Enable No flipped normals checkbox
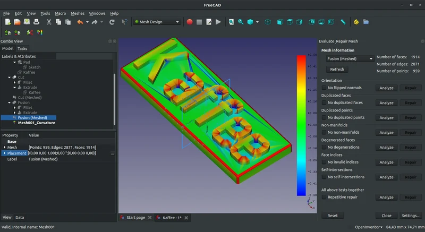The image size is (425, 232). [x=324, y=88]
